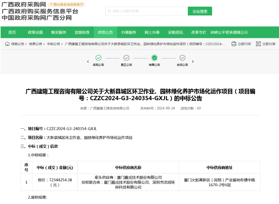The image size is (279, 204).
Task: Click the 中标（成交）金额(元) table header
Action: point(55,167)
